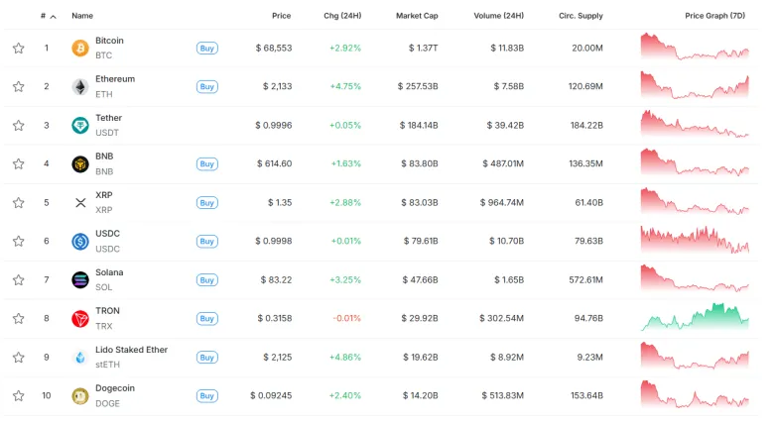The image size is (774, 422).
Task: Click the Solana logo icon
Action: (x=80, y=280)
